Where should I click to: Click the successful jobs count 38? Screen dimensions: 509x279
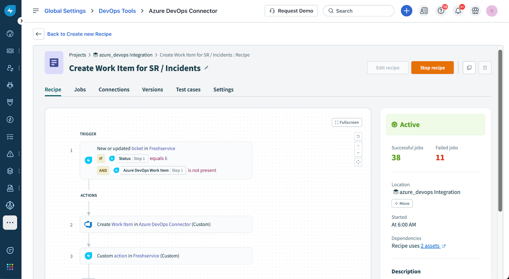(396, 158)
